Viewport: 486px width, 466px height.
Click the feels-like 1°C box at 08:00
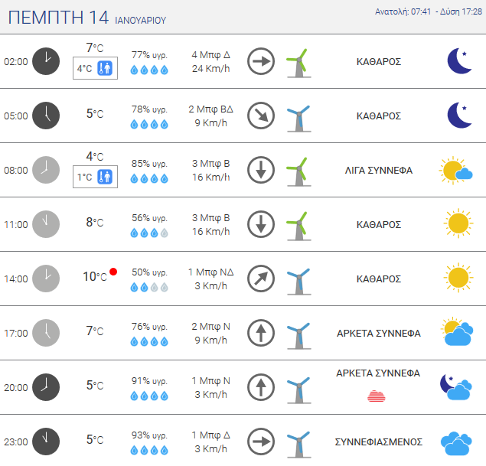95,177
